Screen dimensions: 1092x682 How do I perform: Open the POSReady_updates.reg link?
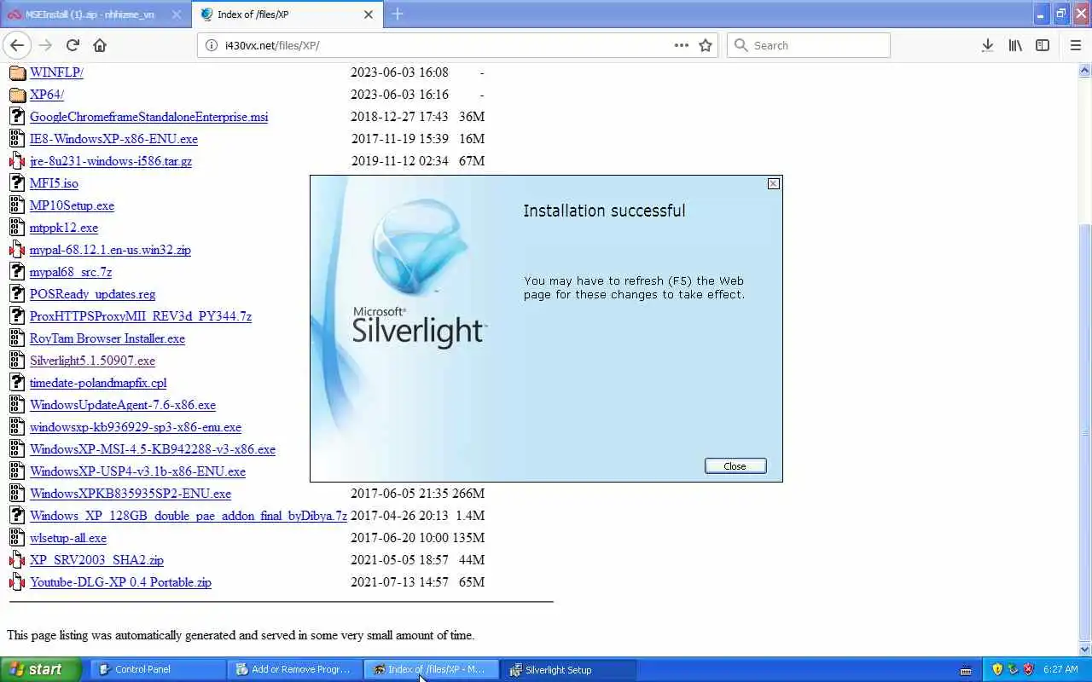pyautogui.click(x=92, y=294)
